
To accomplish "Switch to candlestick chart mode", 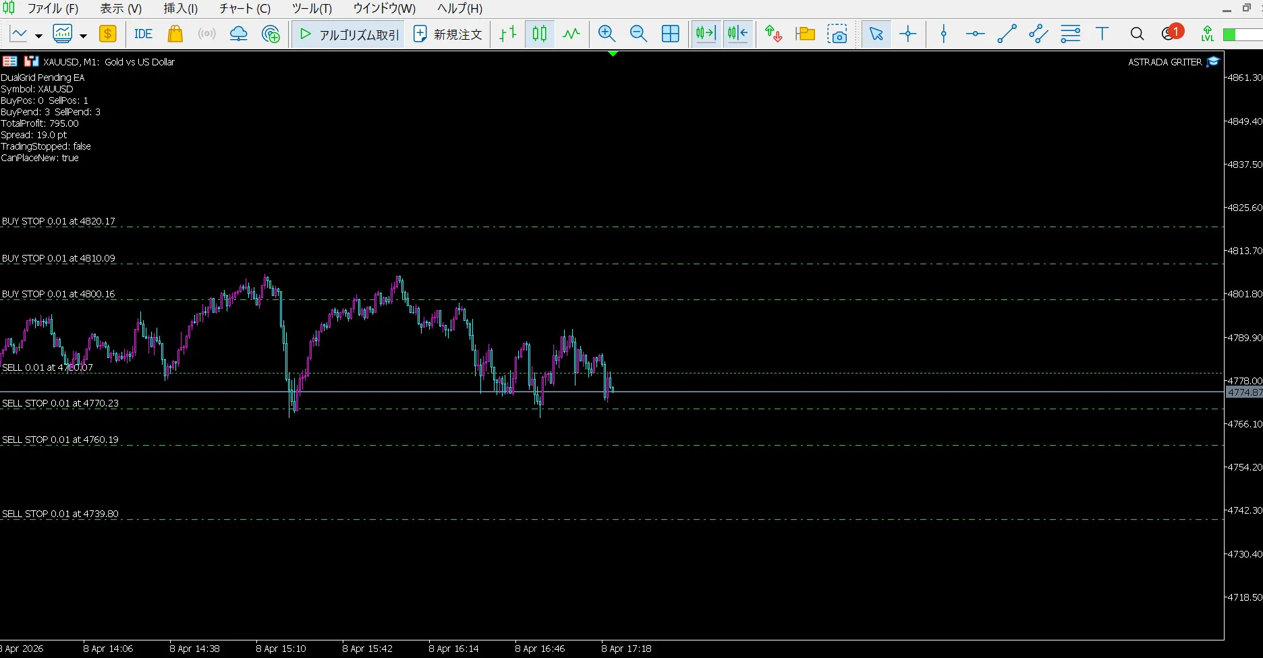I will (539, 34).
